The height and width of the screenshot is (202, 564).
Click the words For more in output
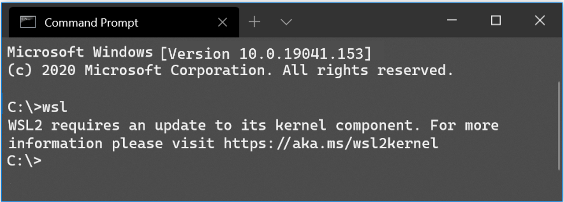click(464, 125)
